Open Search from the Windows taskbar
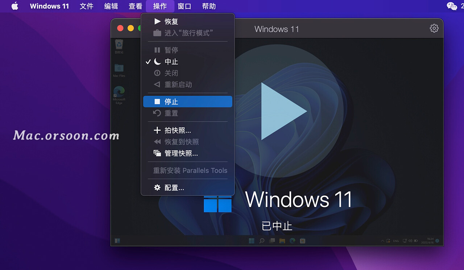The image size is (464, 270). [x=262, y=241]
